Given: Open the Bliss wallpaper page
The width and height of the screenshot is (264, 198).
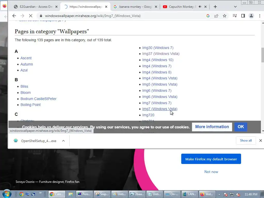Looking at the screenshot, I should tap(24, 86).
